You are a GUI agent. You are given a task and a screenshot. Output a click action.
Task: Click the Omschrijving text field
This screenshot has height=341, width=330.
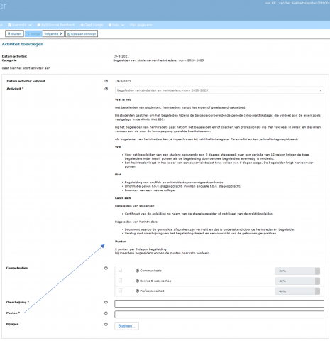click(219, 303)
